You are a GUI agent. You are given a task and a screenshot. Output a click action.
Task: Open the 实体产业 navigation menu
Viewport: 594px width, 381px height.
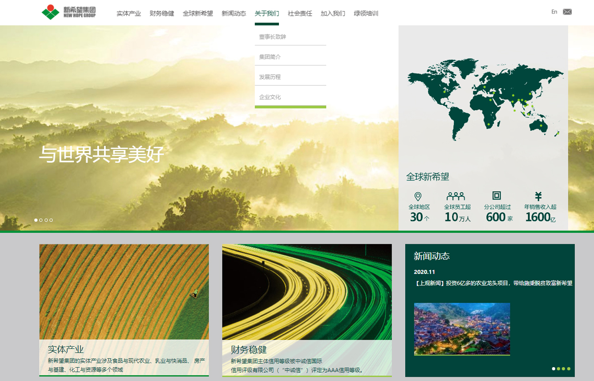click(129, 13)
